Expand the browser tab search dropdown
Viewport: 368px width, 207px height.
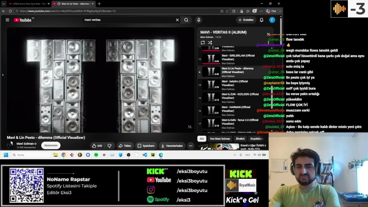pyautogui.click(x=3, y=4)
